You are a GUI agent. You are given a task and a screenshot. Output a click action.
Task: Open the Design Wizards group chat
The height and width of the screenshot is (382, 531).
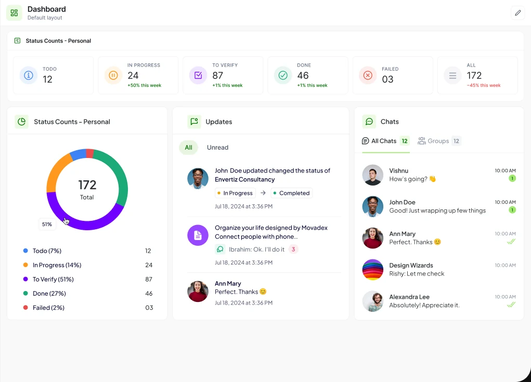tap(439, 270)
